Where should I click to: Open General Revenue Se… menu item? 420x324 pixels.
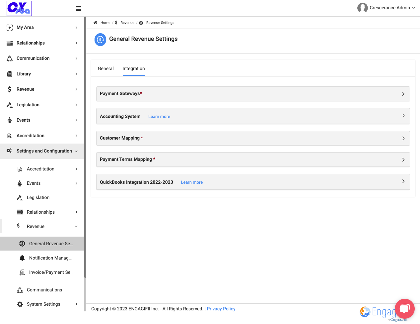[42, 244]
